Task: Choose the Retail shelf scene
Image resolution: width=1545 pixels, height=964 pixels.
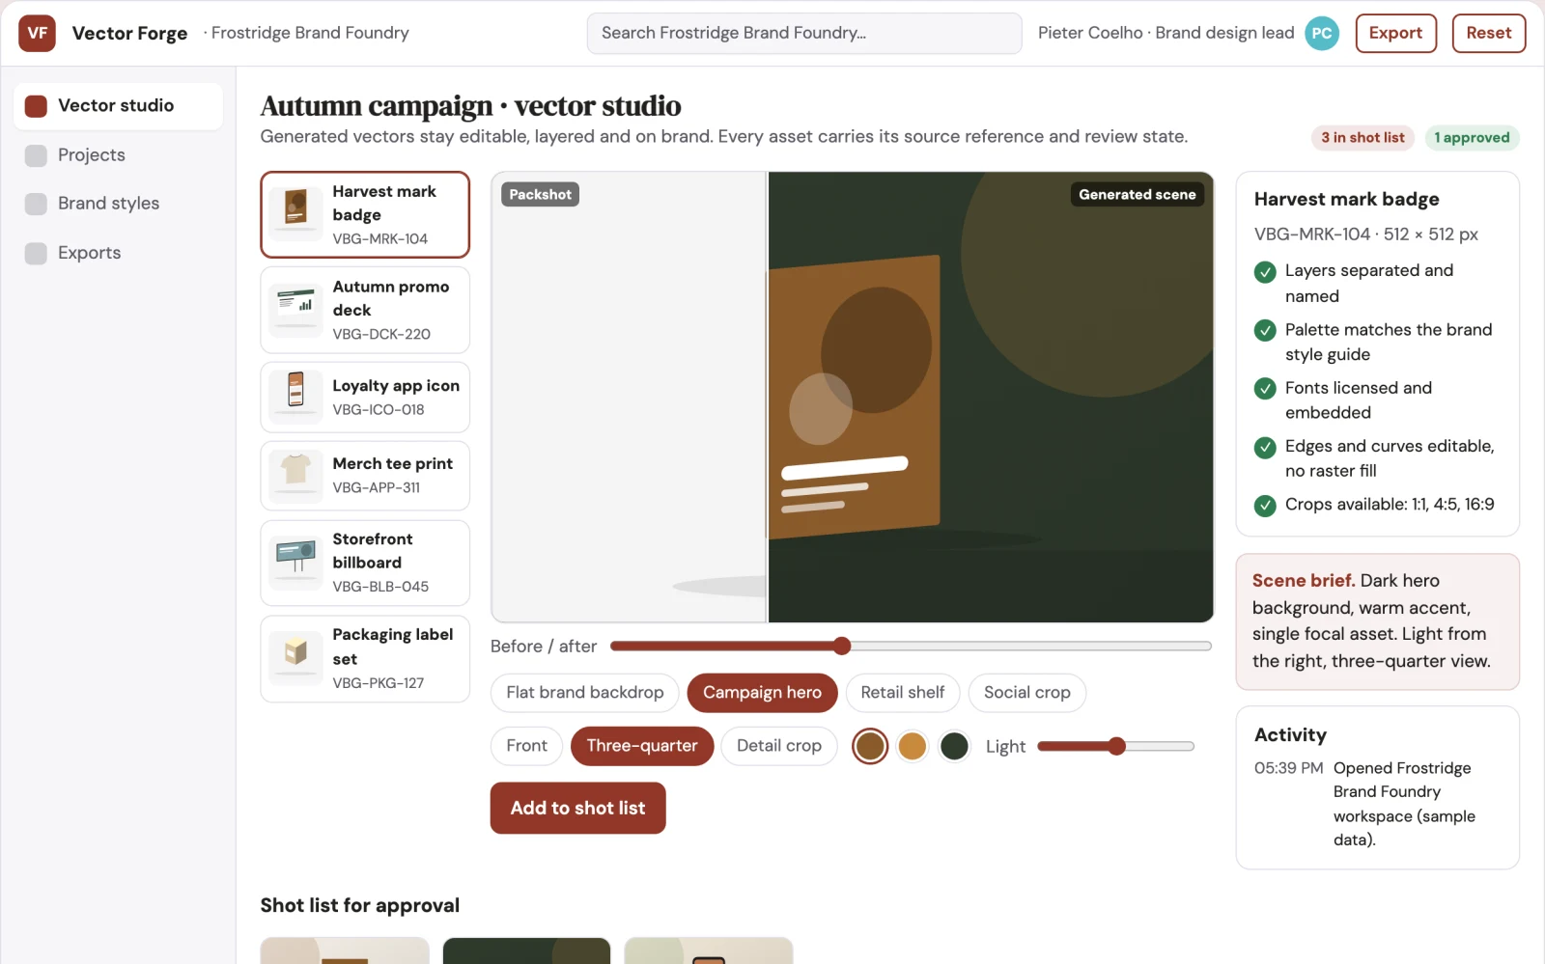Action: click(902, 693)
